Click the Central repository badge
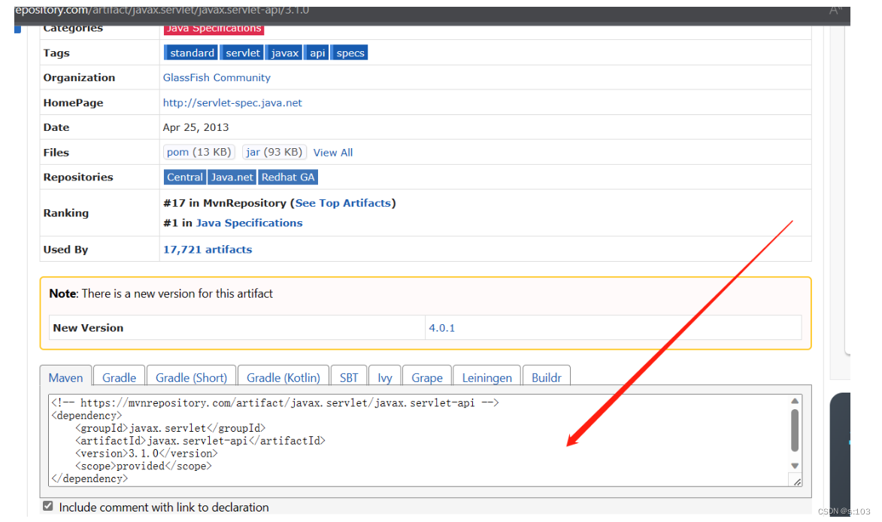Screen dimensions: 882x522 coord(184,177)
